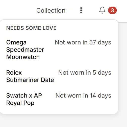
Task: Click empty white space below the Royal Pop entry
Action: click(59, 110)
